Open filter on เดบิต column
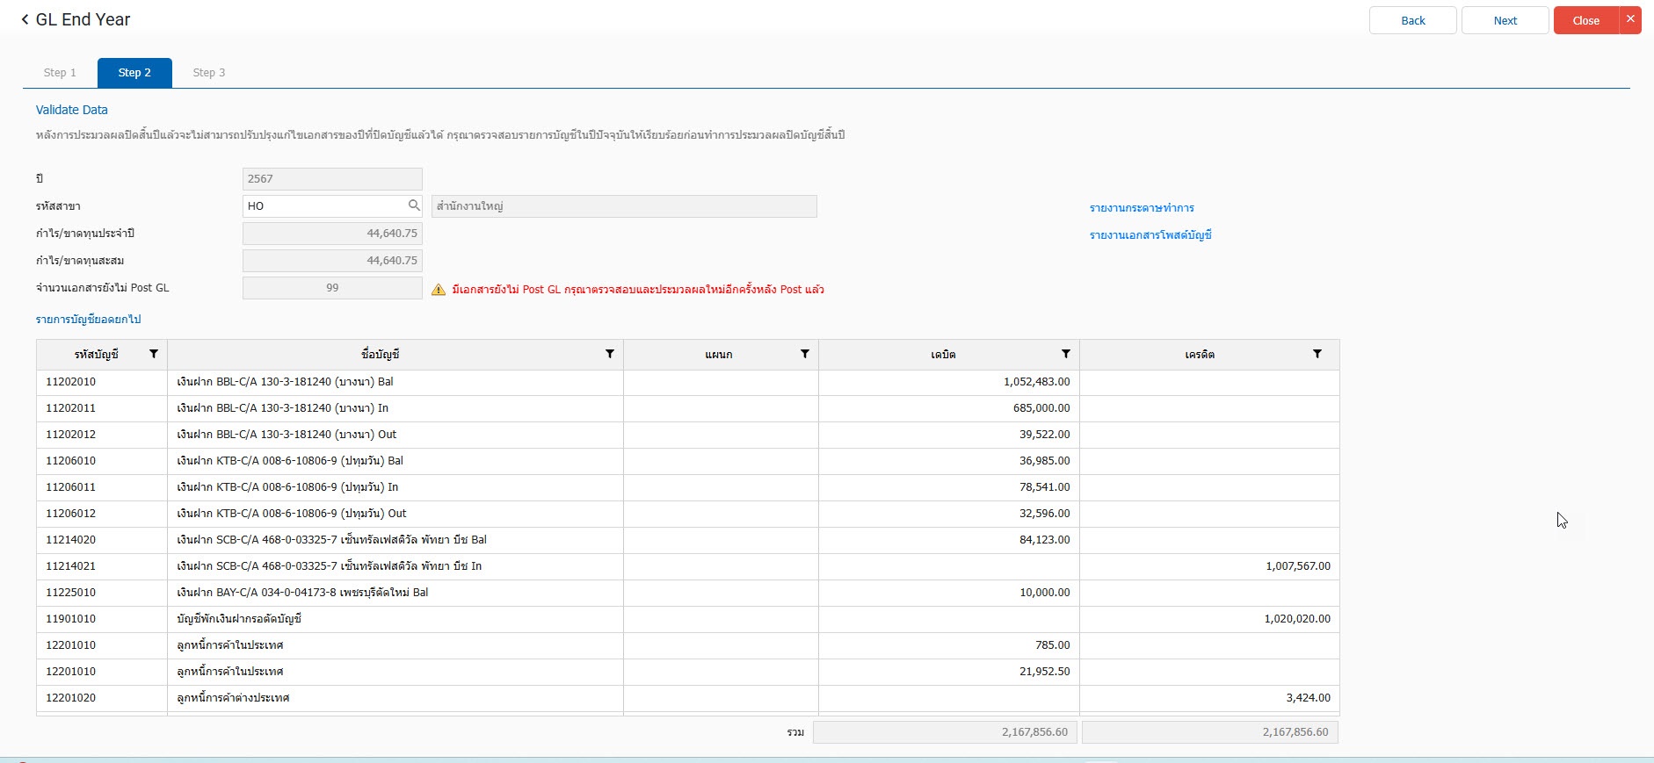The width and height of the screenshot is (1654, 763). [1065, 354]
